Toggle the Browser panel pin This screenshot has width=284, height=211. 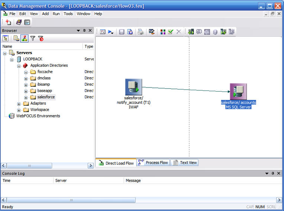(x=84, y=30)
